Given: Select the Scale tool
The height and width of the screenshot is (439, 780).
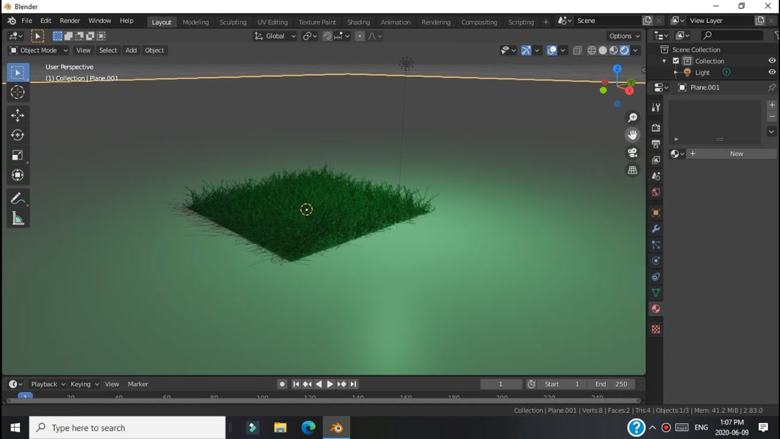Looking at the screenshot, I should tap(18, 155).
